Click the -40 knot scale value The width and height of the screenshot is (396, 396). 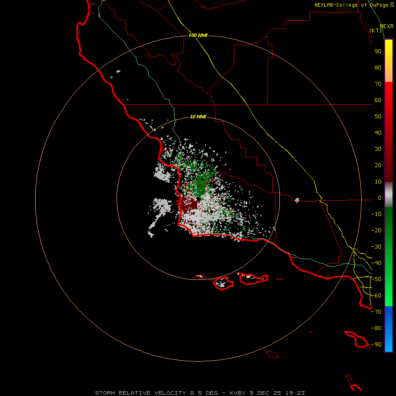(x=376, y=263)
